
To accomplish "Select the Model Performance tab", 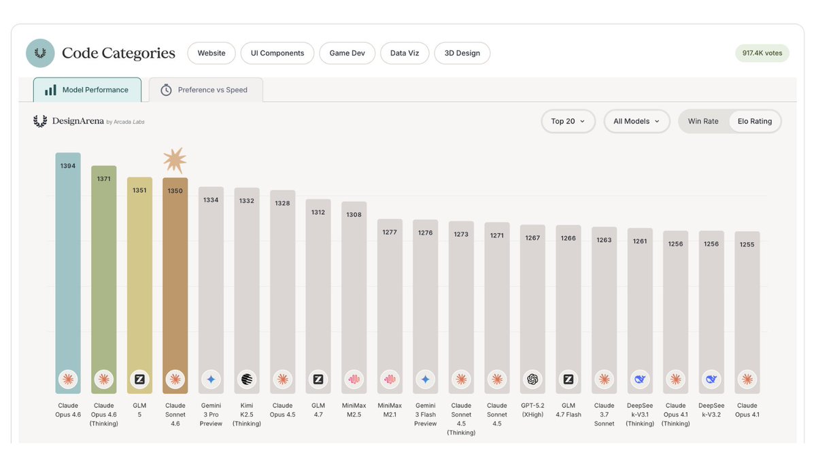I will tap(87, 89).
